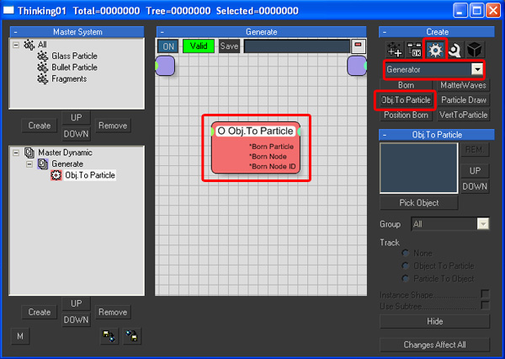Click the save preset disk icon
The height and width of the screenshot is (359, 505).
point(132,335)
